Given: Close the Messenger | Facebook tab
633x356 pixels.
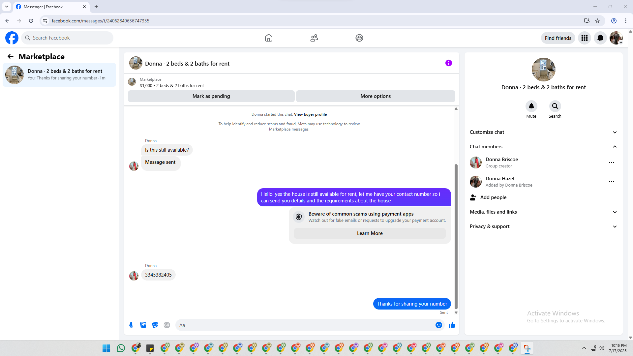Looking at the screenshot, I should click(84, 7).
